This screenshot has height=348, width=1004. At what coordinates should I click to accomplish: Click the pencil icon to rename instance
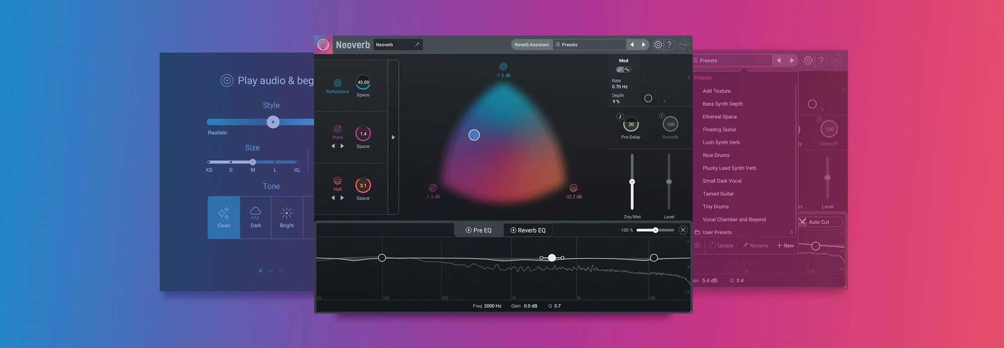417,44
